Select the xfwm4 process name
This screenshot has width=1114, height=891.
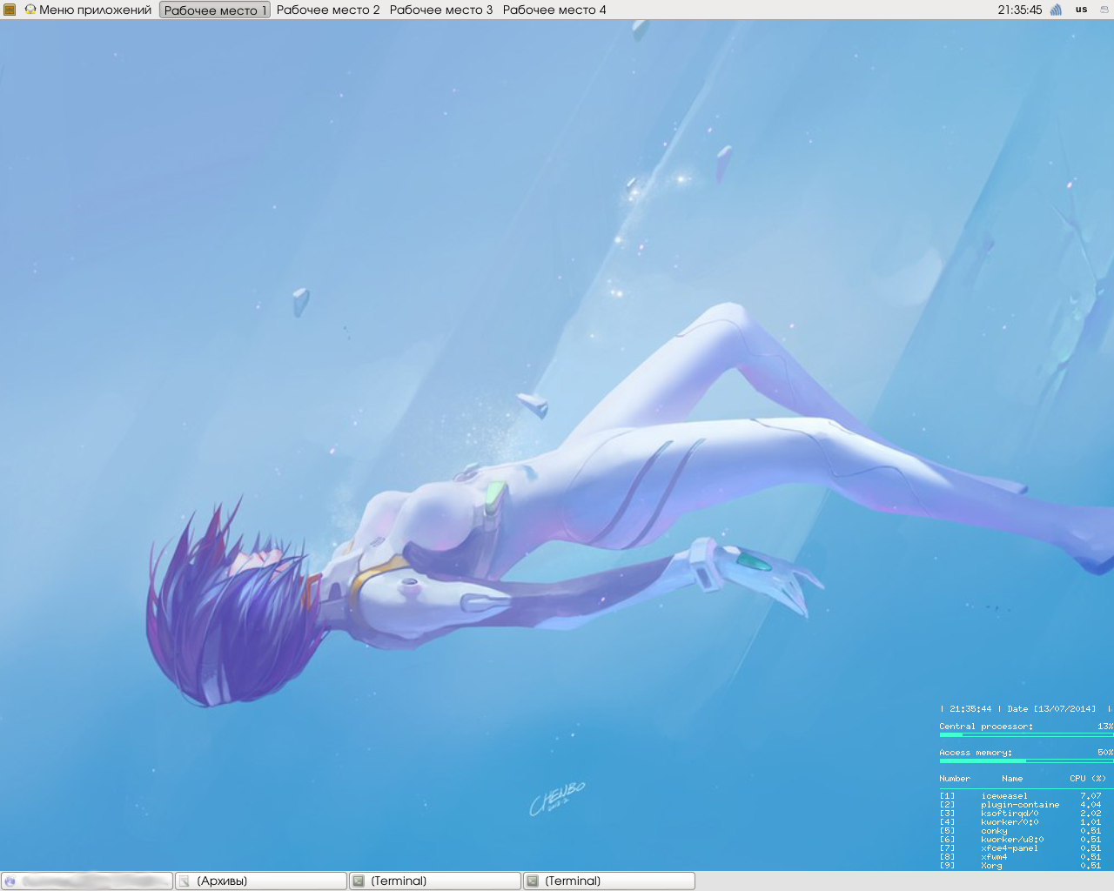(994, 857)
